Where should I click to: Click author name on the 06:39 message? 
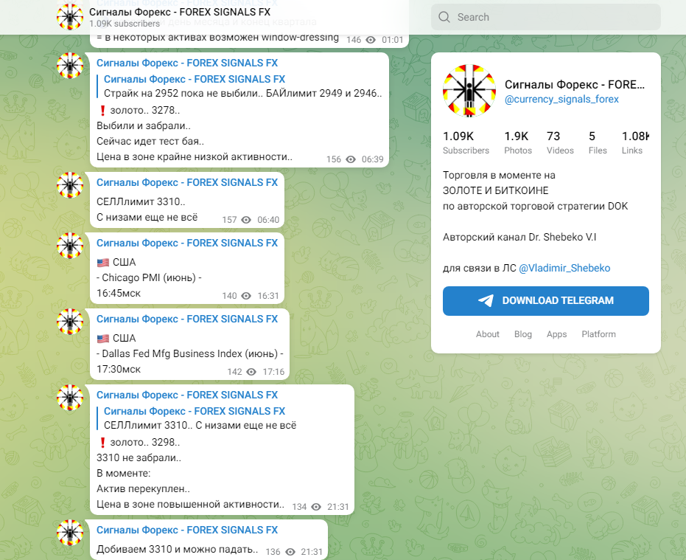coord(187,63)
